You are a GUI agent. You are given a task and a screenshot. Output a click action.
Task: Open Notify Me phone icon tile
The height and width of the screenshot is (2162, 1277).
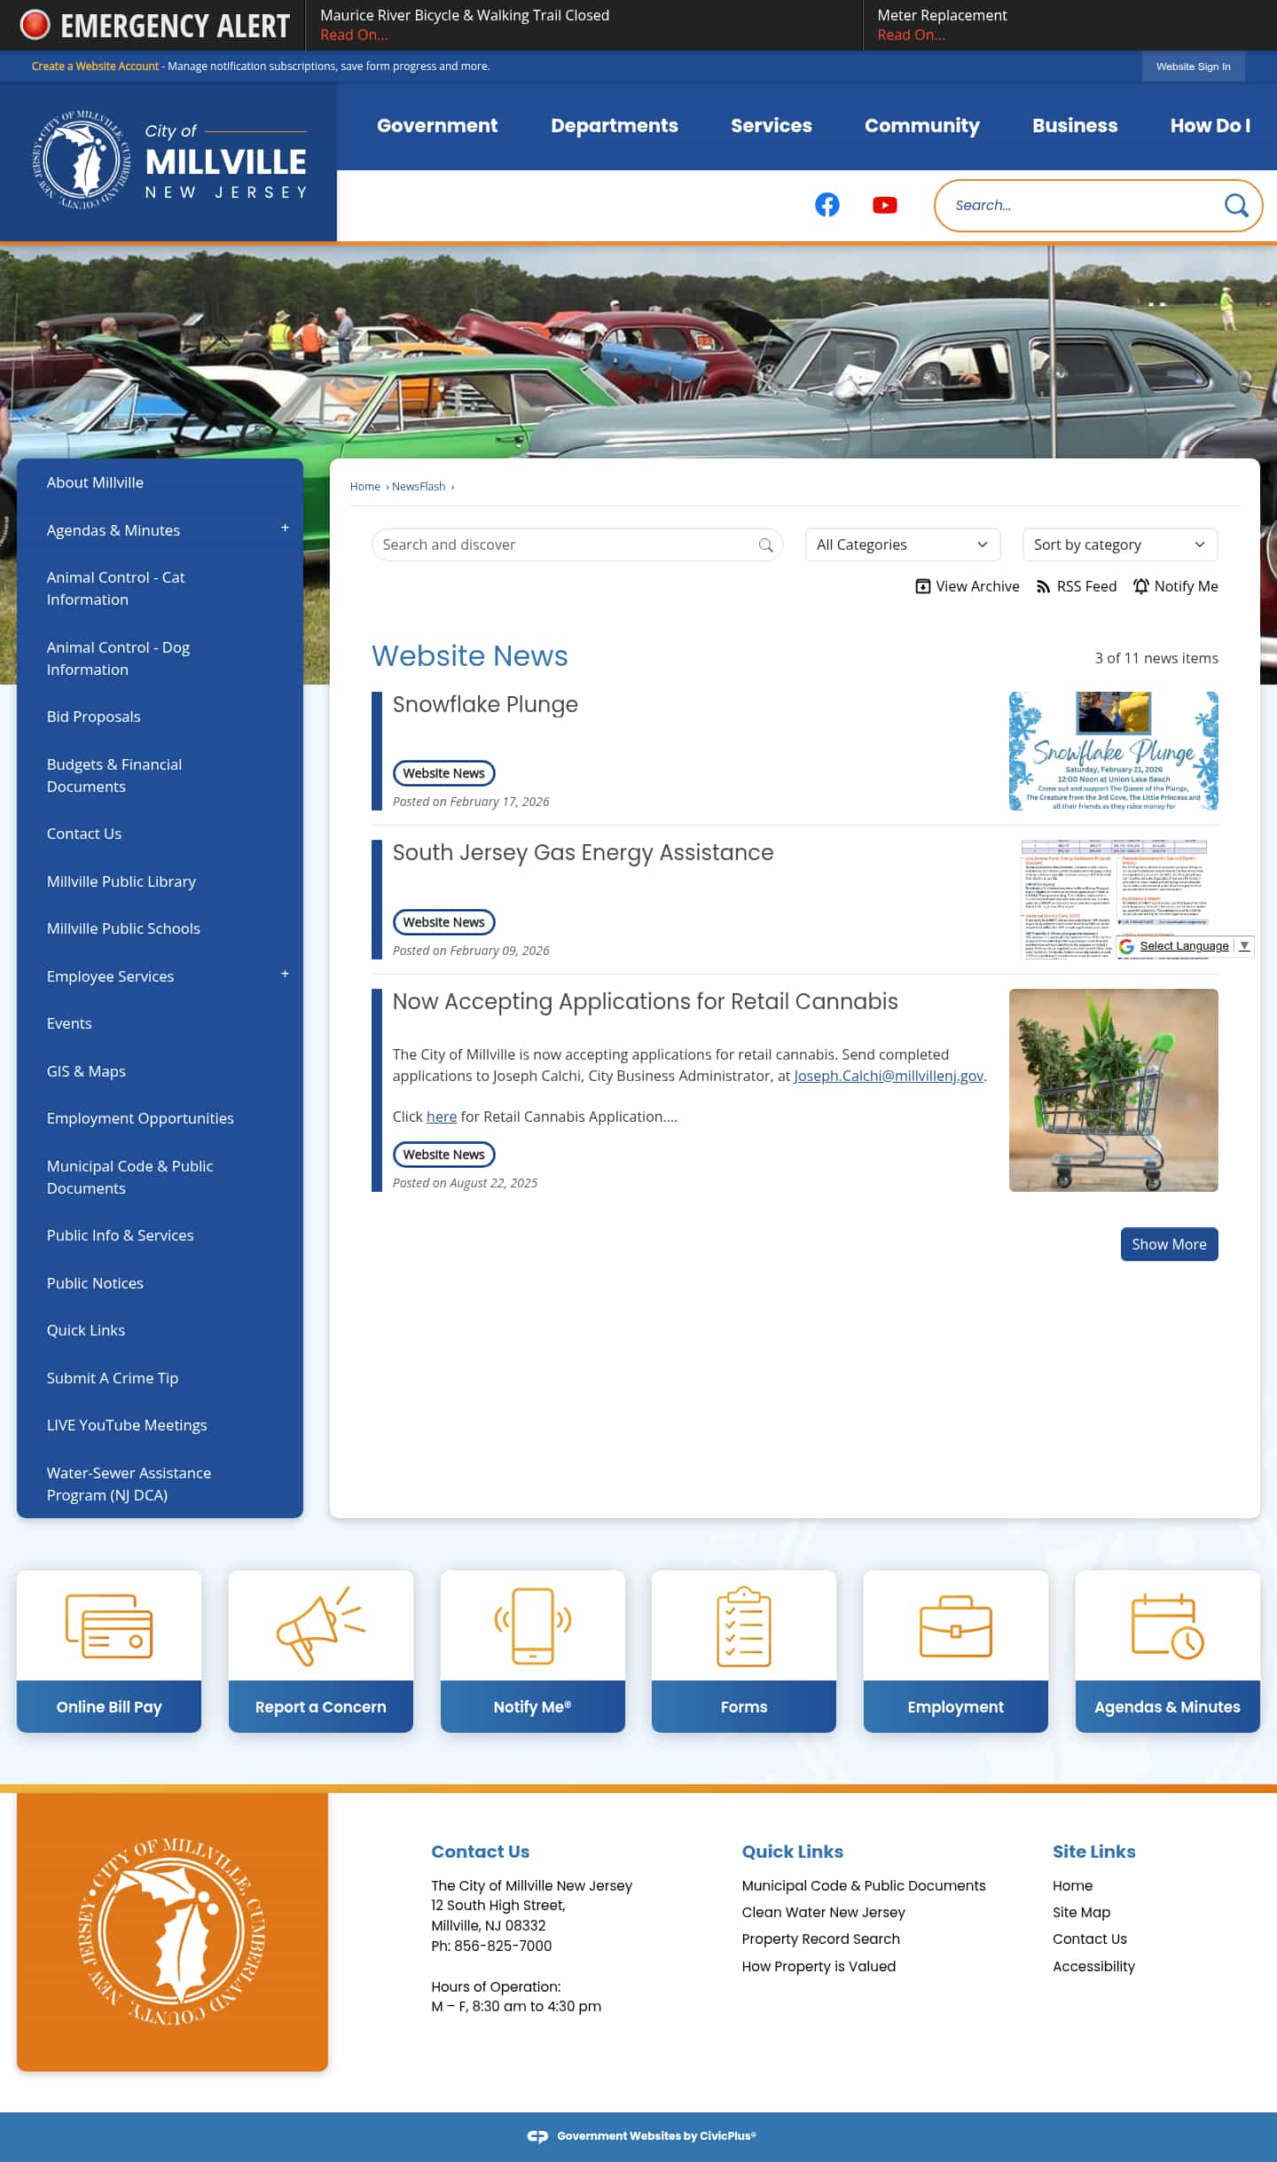[532, 1625]
